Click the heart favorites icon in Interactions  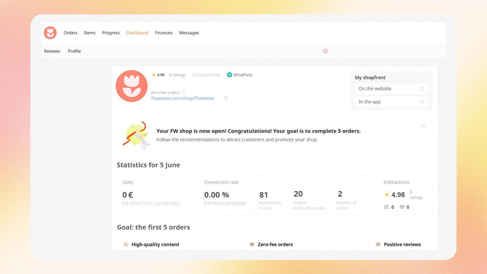click(x=402, y=207)
